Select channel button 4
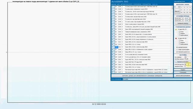Screen dimensions: 193x109 click(x=190, y=7)
